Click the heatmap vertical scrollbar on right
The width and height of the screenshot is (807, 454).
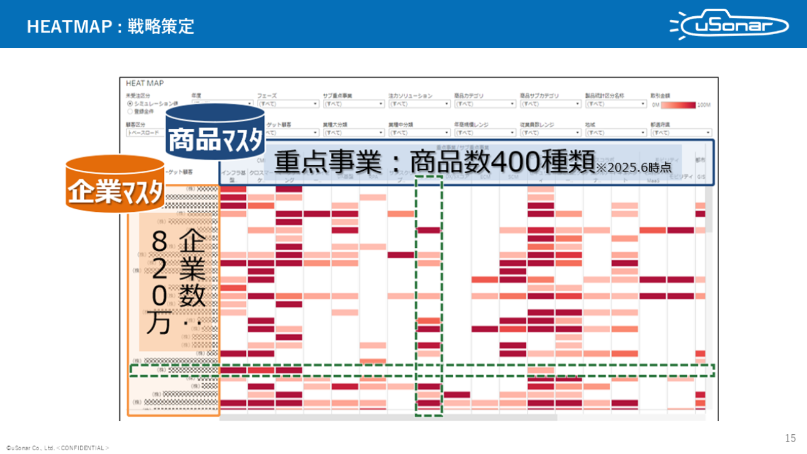709,209
